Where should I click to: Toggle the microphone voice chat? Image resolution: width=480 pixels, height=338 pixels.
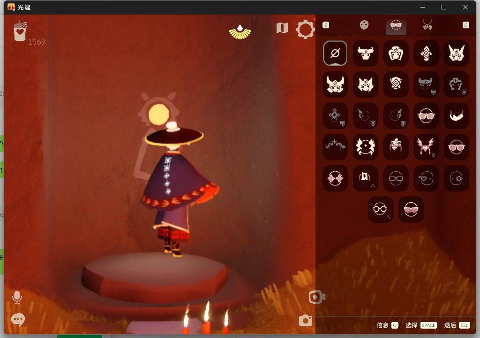17,298
